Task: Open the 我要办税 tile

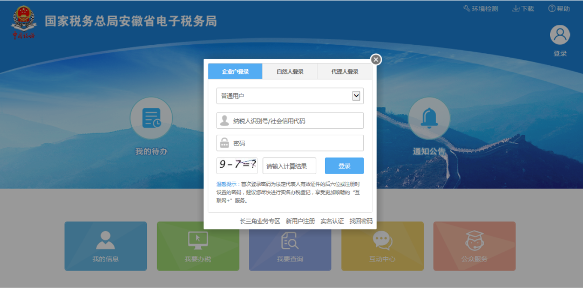Action: (x=198, y=246)
